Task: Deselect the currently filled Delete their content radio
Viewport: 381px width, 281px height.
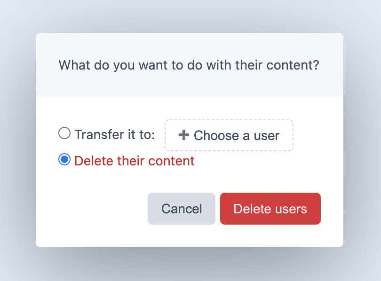Action: coord(64,161)
